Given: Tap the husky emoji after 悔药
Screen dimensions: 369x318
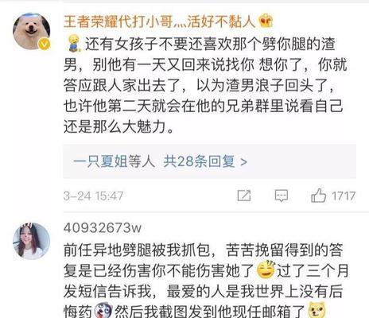Looking at the screenshot, I should (103, 311).
